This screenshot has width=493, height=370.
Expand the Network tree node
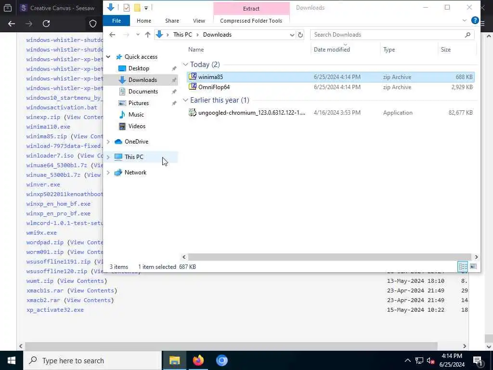[108, 172]
